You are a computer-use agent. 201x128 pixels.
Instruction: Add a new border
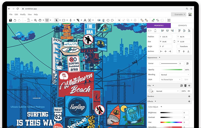click(189, 96)
